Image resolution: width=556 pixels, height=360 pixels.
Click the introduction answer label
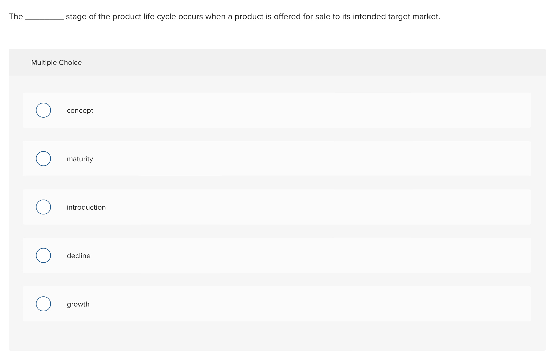point(86,207)
